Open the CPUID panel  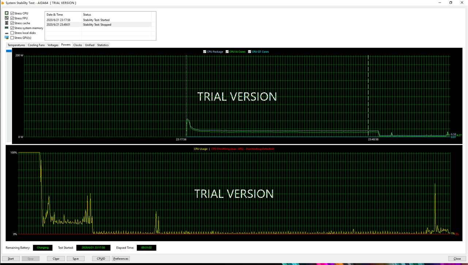coord(101,258)
